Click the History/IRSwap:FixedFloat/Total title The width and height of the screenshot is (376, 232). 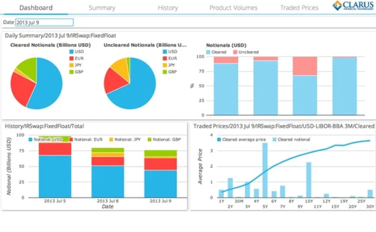[x=44, y=126]
